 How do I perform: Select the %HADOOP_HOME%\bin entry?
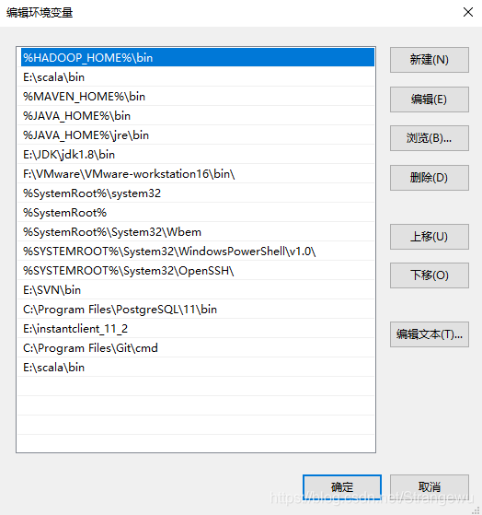point(198,57)
